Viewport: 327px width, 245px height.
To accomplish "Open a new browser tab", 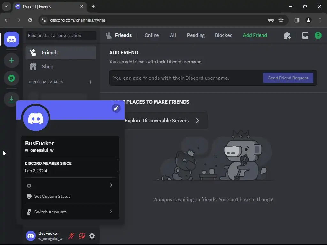I will [93, 6].
